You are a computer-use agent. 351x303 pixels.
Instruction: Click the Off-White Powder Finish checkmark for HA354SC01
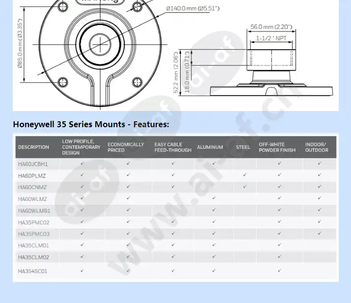click(x=279, y=271)
